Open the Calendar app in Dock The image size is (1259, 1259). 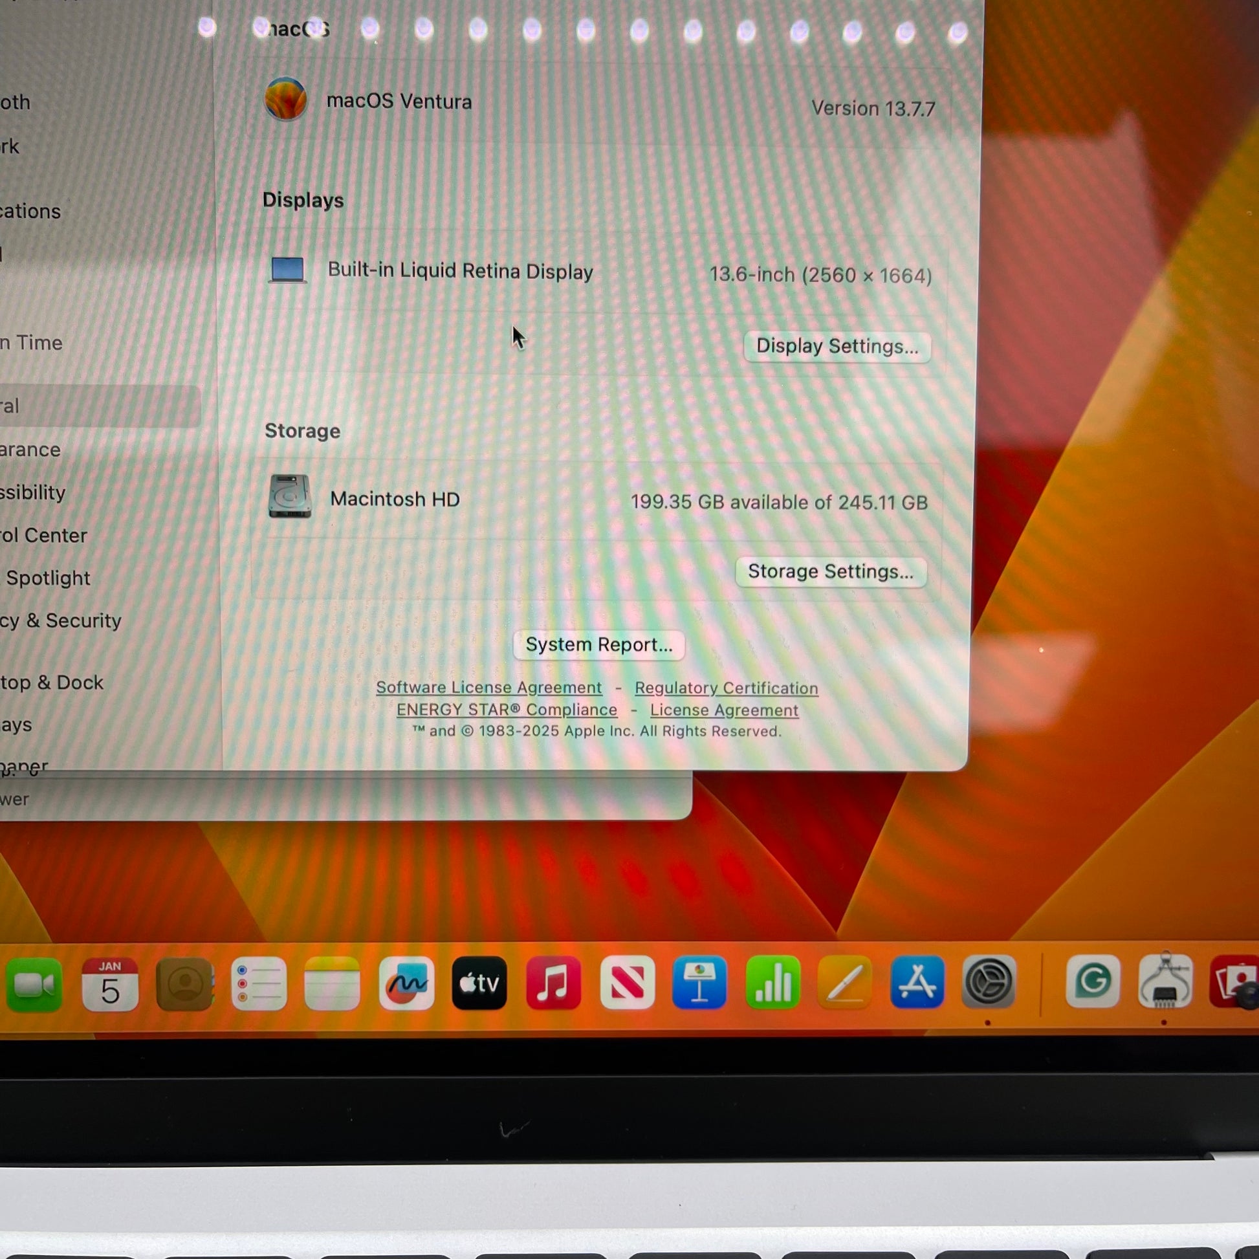[109, 985]
